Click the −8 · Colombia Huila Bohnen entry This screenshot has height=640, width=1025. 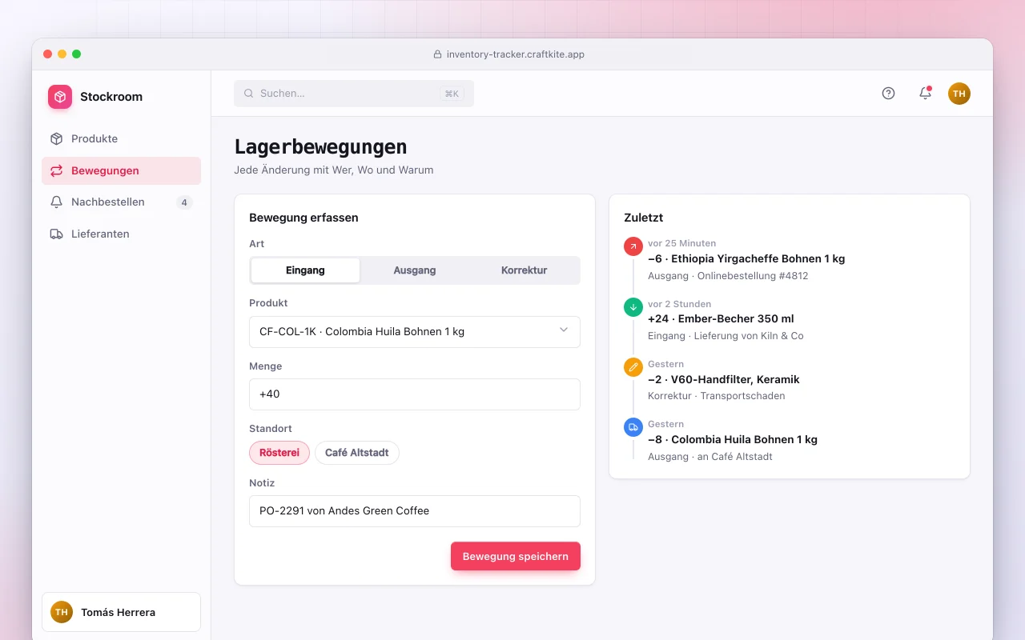(x=733, y=439)
